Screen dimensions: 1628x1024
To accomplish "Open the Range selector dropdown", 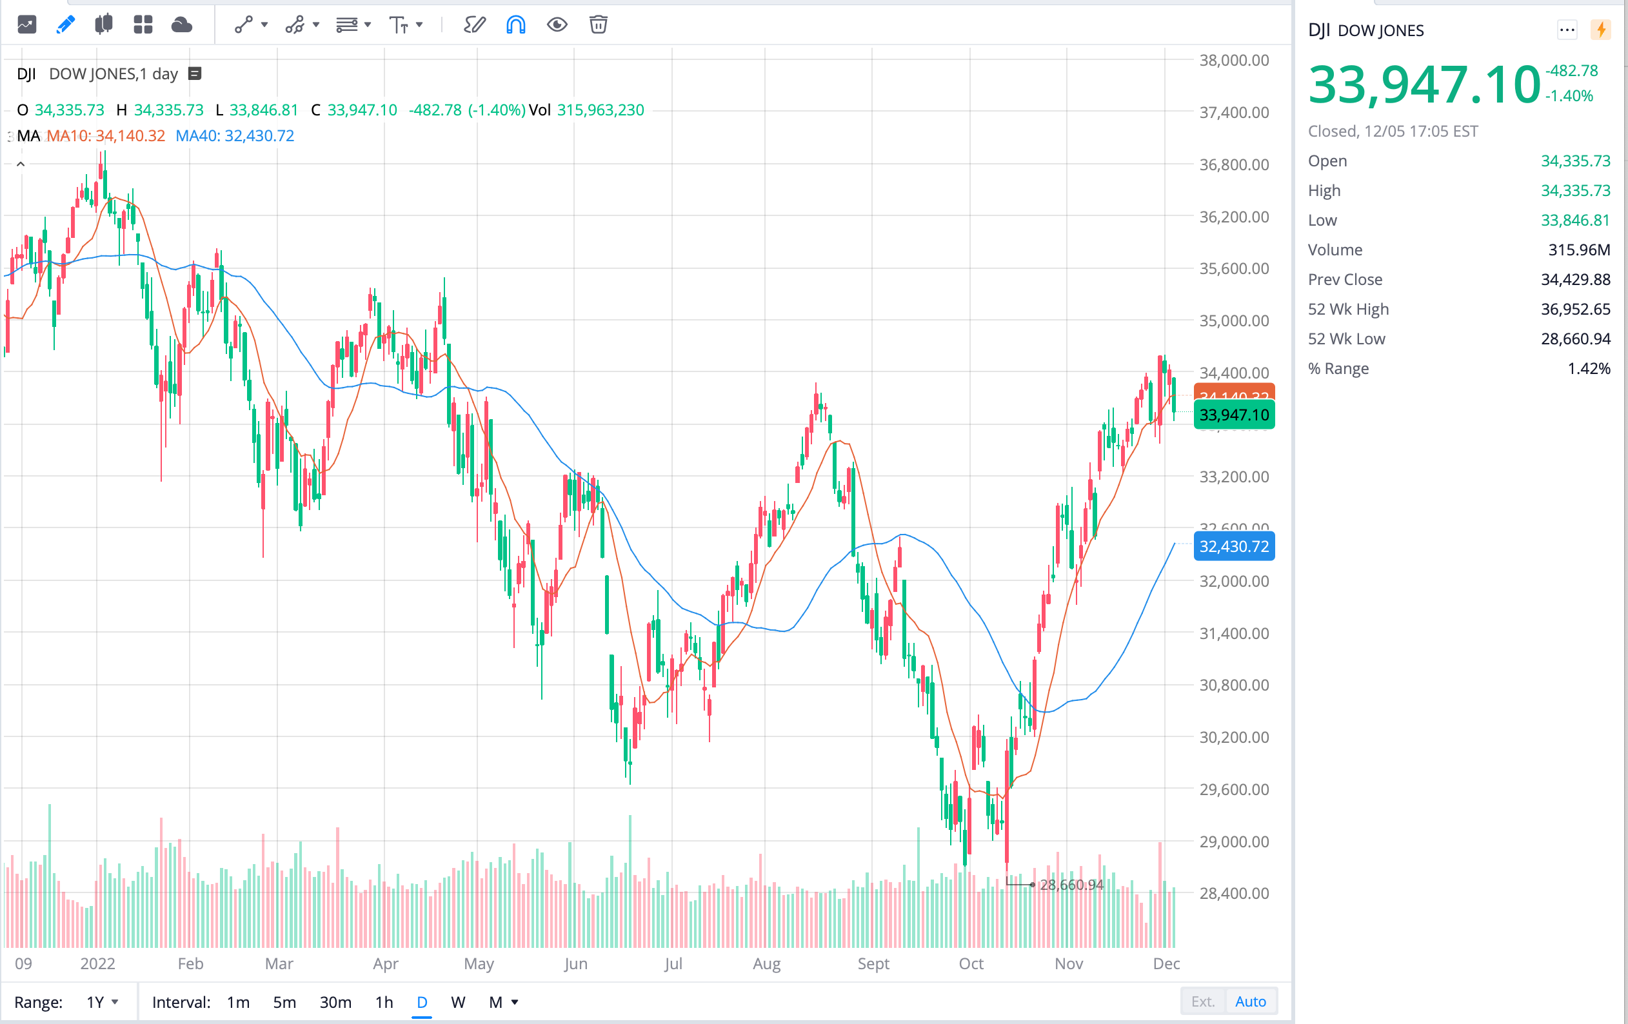I will [x=101, y=1001].
